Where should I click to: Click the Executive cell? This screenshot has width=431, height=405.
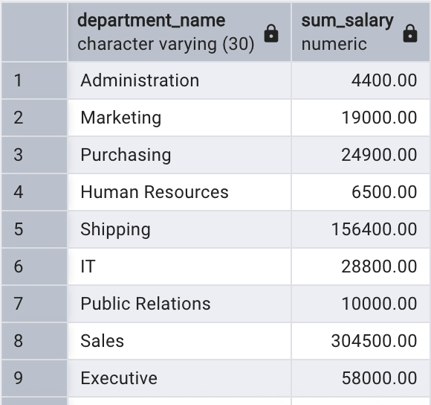pyautogui.click(x=179, y=378)
